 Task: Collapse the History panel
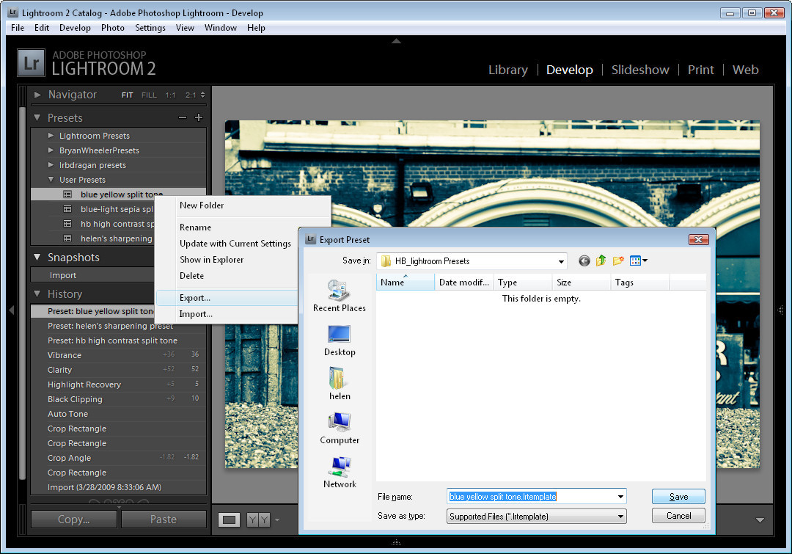37,294
